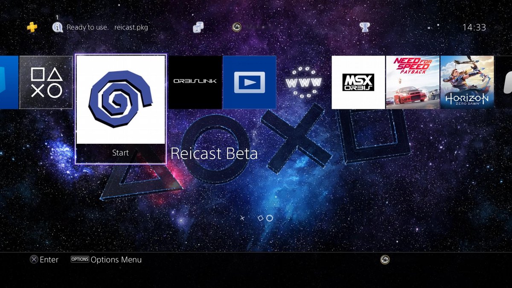The width and height of the screenshot is (512, 288).
Task: Select the partial blue tile at left edge
Action: point(9,82)
